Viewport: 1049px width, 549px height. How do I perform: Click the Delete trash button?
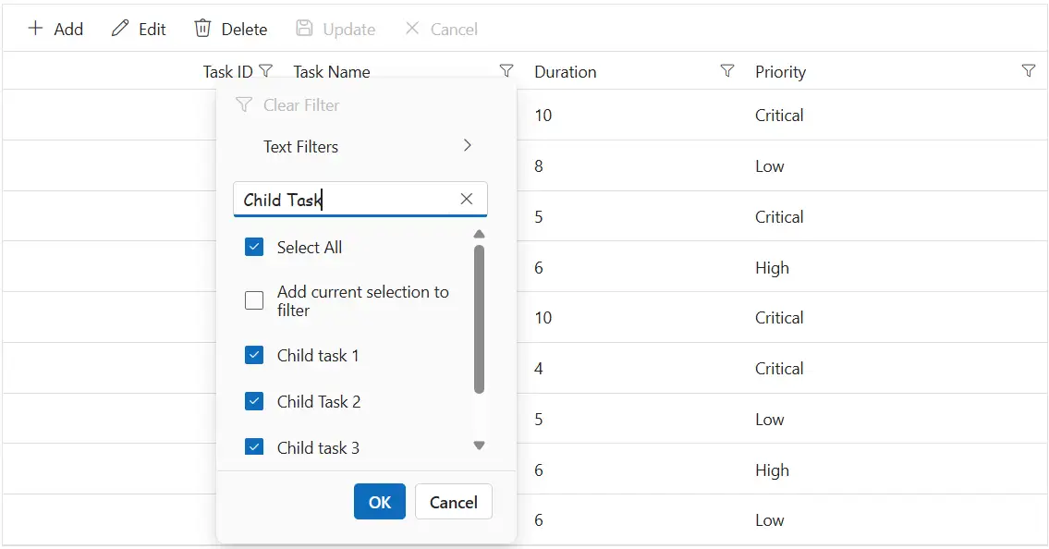pos(231,29)
